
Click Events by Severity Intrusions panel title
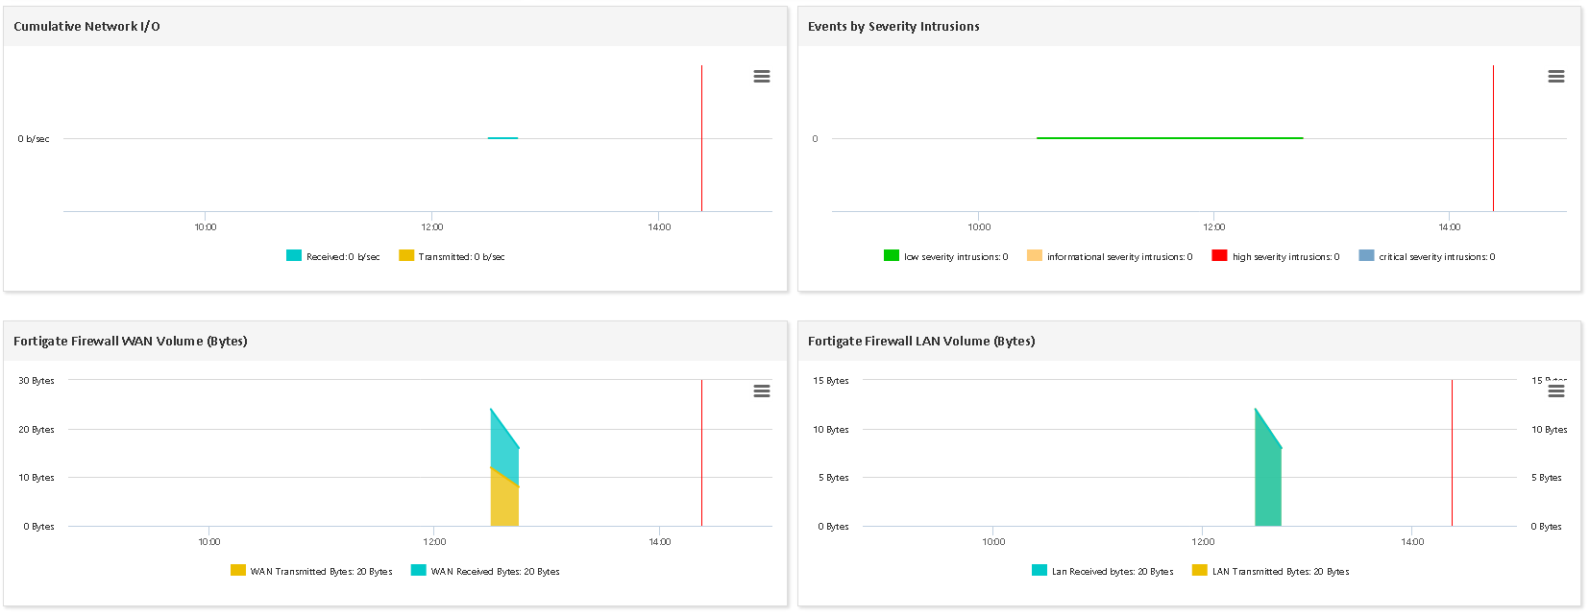coord(893,27)
